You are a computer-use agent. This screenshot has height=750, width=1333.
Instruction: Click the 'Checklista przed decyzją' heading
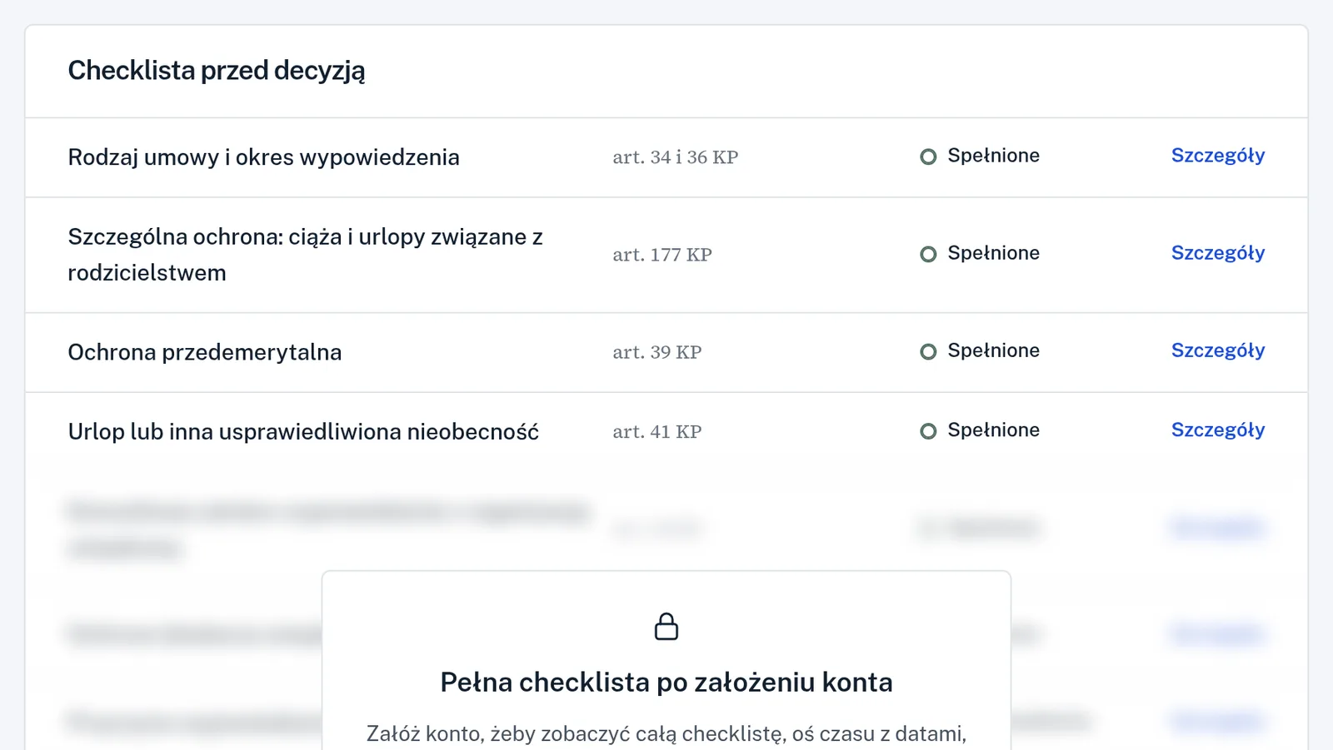[x=217, y=71]
